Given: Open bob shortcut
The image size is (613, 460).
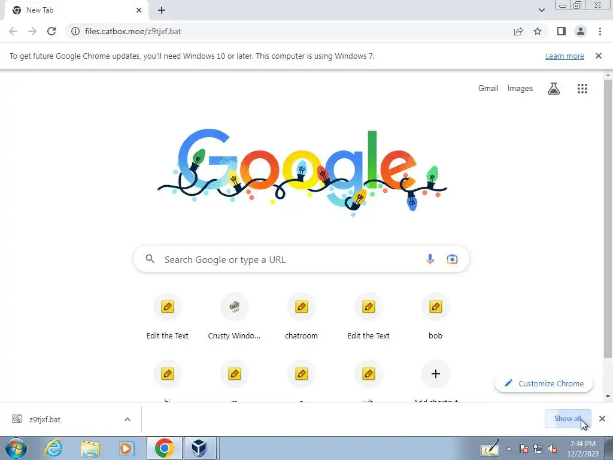Looking at the screenshot, I should coord(436,317).
